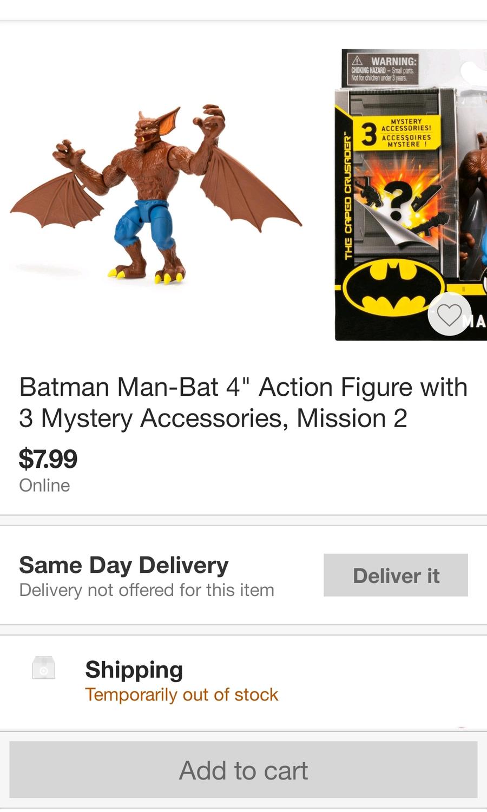The image size is (487, 812).
Task: Click the vertical Caped Crusader text
Action: [x=348, y=197]
